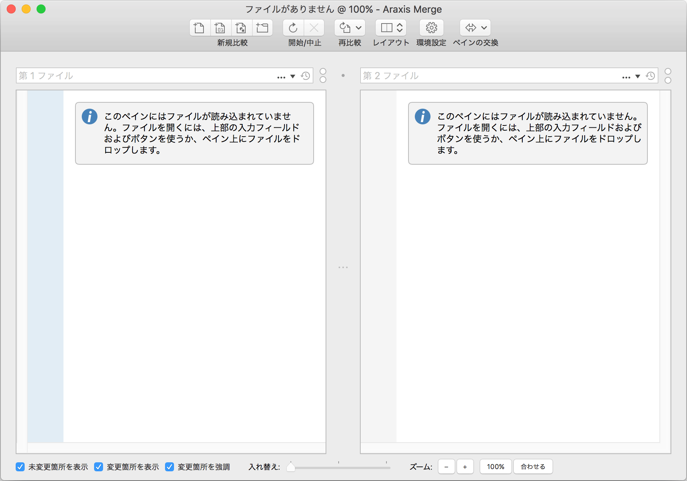This screenshot has width=687, height=481.
Task: Open the first file's history clock icon
Action: [305, 75]
